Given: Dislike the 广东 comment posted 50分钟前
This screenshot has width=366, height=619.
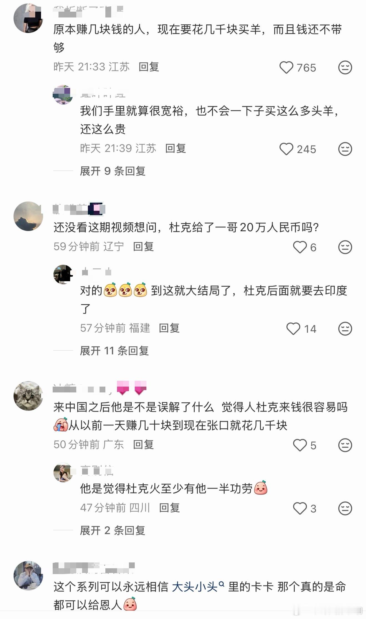Looking at the screenshot, I should click(x=345, y=445).
